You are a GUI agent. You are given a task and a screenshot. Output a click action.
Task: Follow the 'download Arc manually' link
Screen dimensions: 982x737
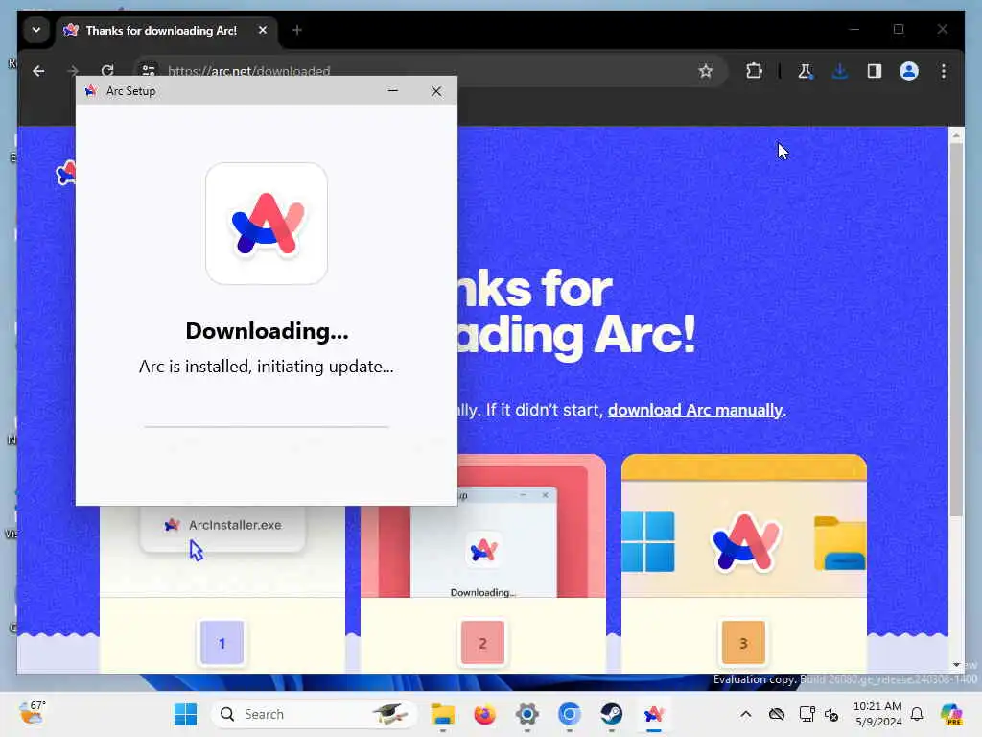tap(695, 410)
